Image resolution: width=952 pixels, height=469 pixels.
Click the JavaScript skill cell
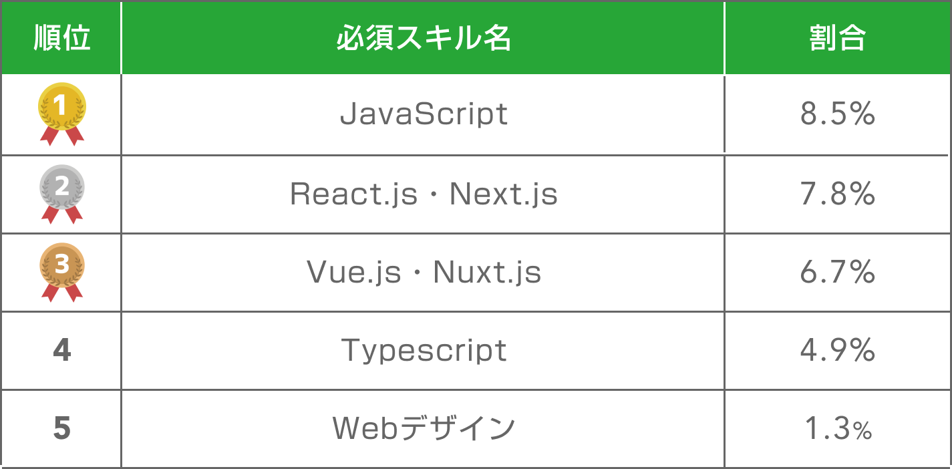tap(424, 114)
